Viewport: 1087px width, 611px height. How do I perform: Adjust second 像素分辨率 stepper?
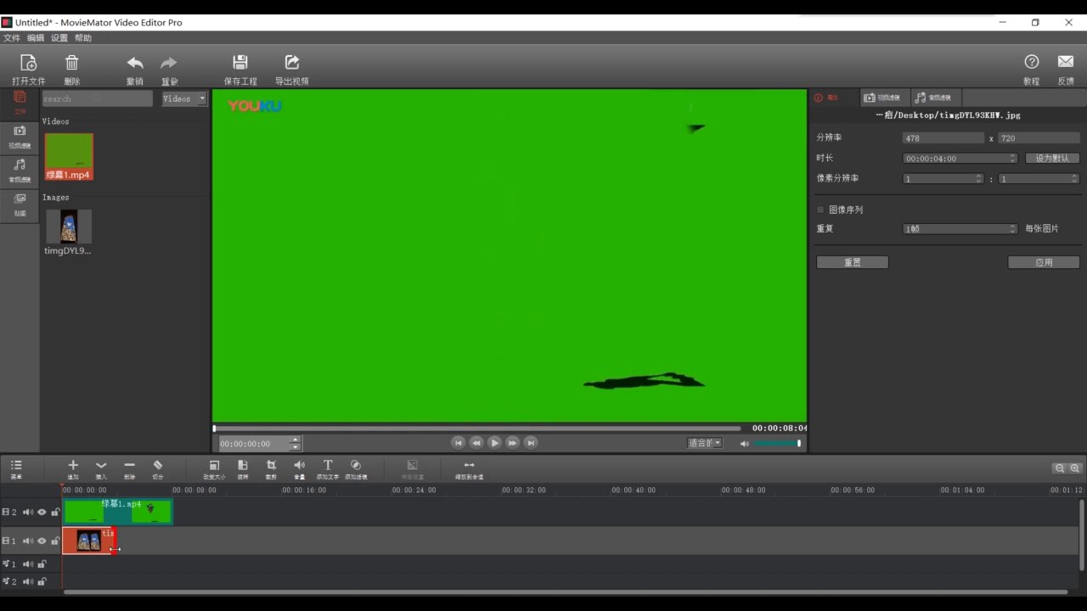pos(1074,179)
